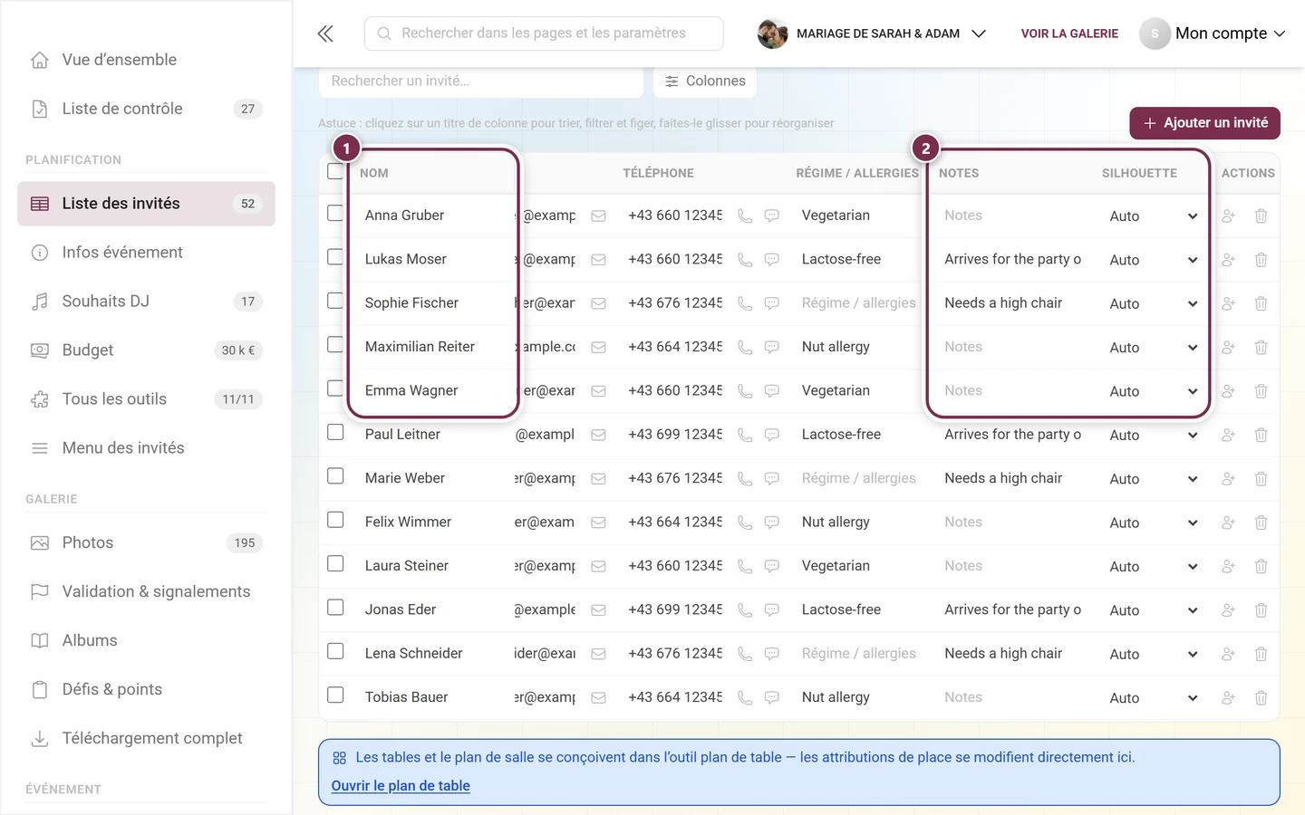
Task: Click the trash icon for Tobias Bauer
Action: click(1261, 697)
